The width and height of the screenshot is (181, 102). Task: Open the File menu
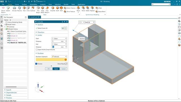click(x=3, y=5)
